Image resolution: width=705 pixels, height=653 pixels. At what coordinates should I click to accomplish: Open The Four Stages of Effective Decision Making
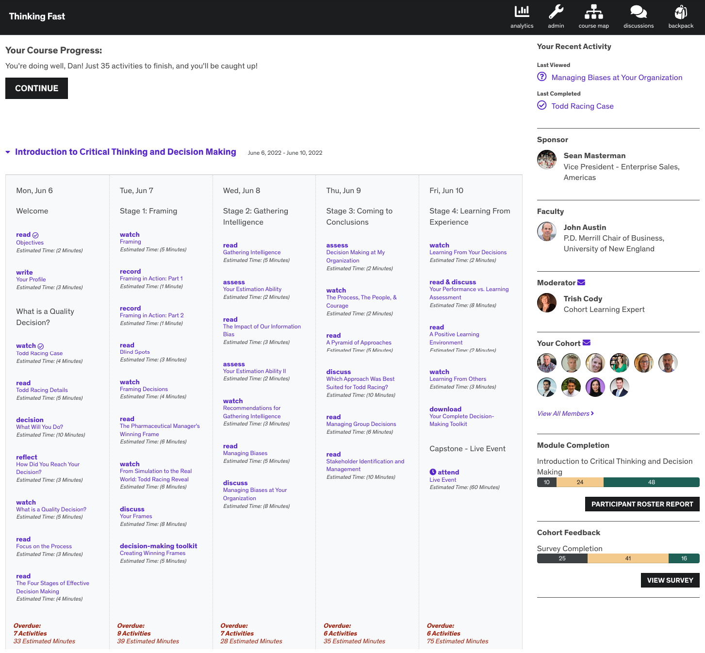[52, 587]
